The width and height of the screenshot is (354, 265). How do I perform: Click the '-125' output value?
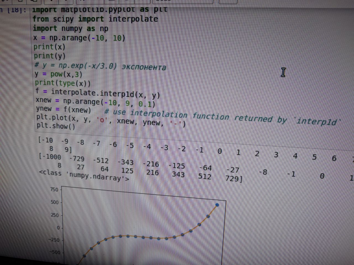(177, 166)
